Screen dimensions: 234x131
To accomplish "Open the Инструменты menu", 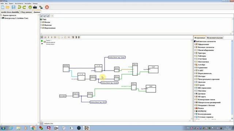I will (x=19, y=3).
